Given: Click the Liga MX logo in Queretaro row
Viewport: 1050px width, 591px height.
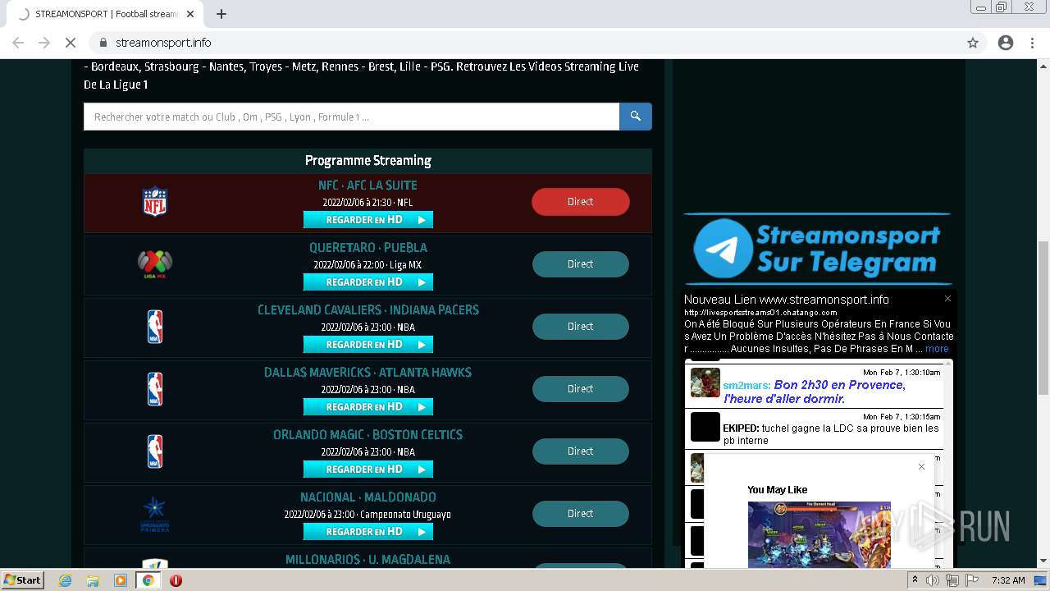Looking at the screenshot, I should 154,264.
